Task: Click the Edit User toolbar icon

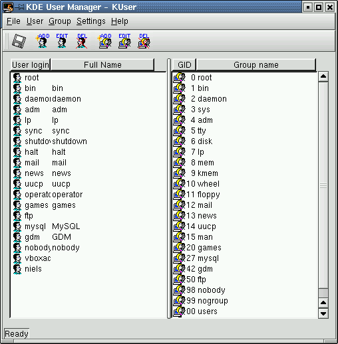Action: pos(62,41)
